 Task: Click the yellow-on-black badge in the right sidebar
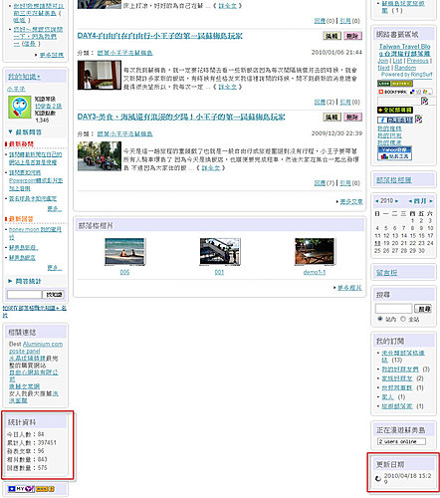tap(395, 110)
